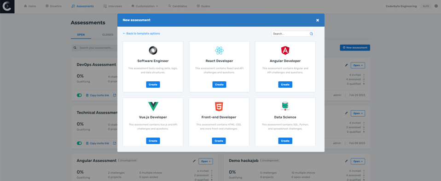Screen dimensions: 441x181
Task: Click the Coderbyte logo icon
Action: [7, 6]
